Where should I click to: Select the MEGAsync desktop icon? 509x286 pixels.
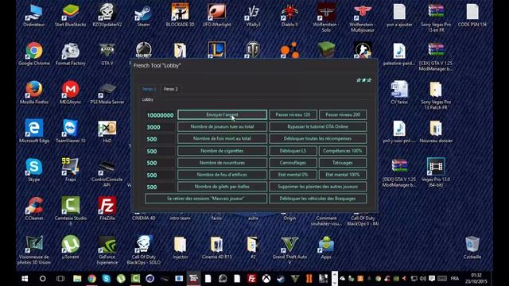point(71,93)
